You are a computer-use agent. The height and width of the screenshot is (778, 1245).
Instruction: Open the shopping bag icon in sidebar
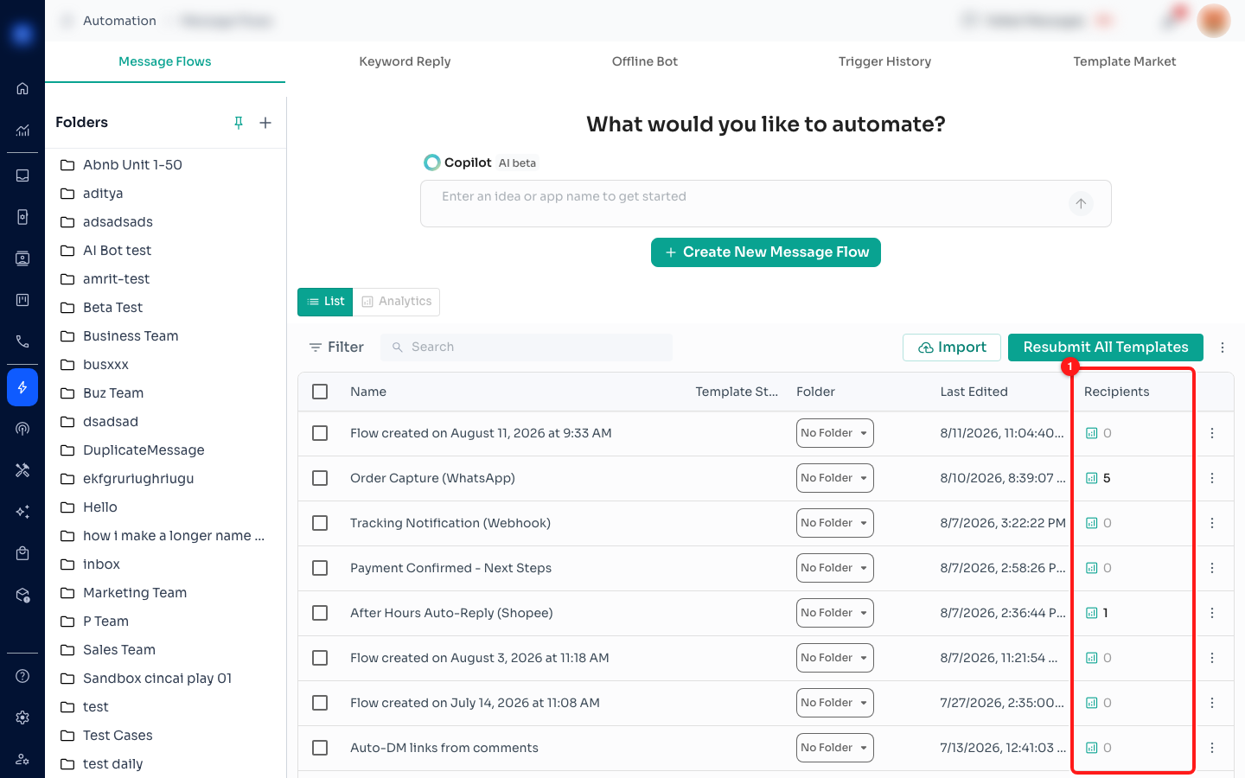[22, 553]
